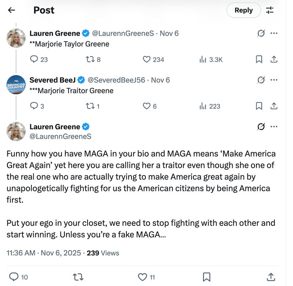Image resolution: width=293 pixels, height=286 pixels.
Task: Open more options on the bottom post
Action: (273, 126)
